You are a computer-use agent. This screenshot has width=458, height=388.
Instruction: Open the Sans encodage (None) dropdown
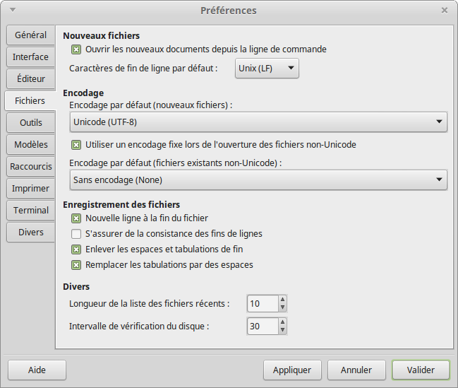pyautogui.click(x=258, y=180)
